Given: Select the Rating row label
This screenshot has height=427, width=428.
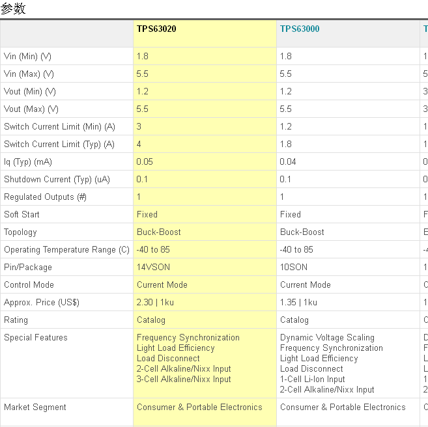Looking at the screenshot, I should tap(16, 320).
